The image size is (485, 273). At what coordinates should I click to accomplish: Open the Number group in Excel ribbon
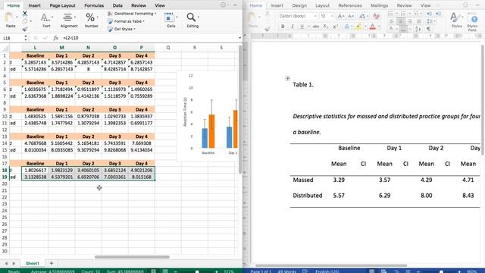tap(91, 20)
